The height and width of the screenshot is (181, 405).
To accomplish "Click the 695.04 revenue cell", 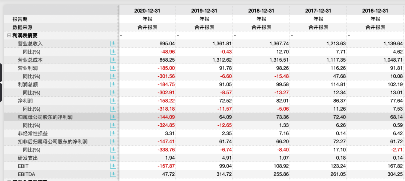I will [167, 44].
